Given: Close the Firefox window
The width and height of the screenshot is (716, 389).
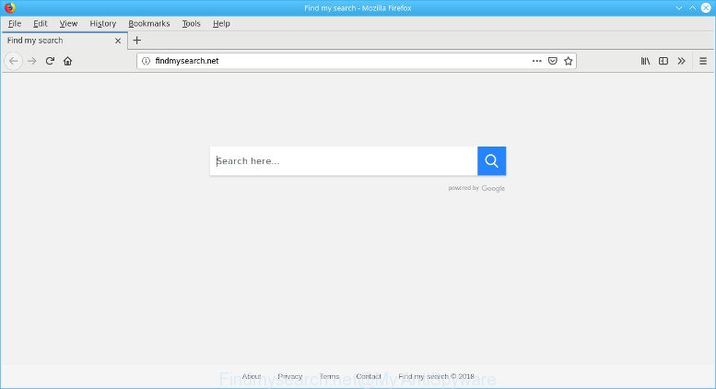Looking at the screenshot, I should [x=706, y=7].
